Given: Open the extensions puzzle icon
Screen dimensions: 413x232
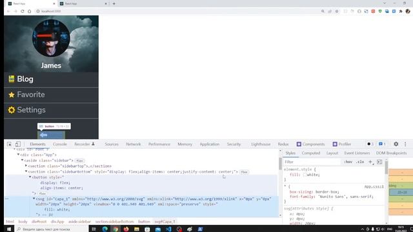Looking at the screenshot, I should pos(401,12).
